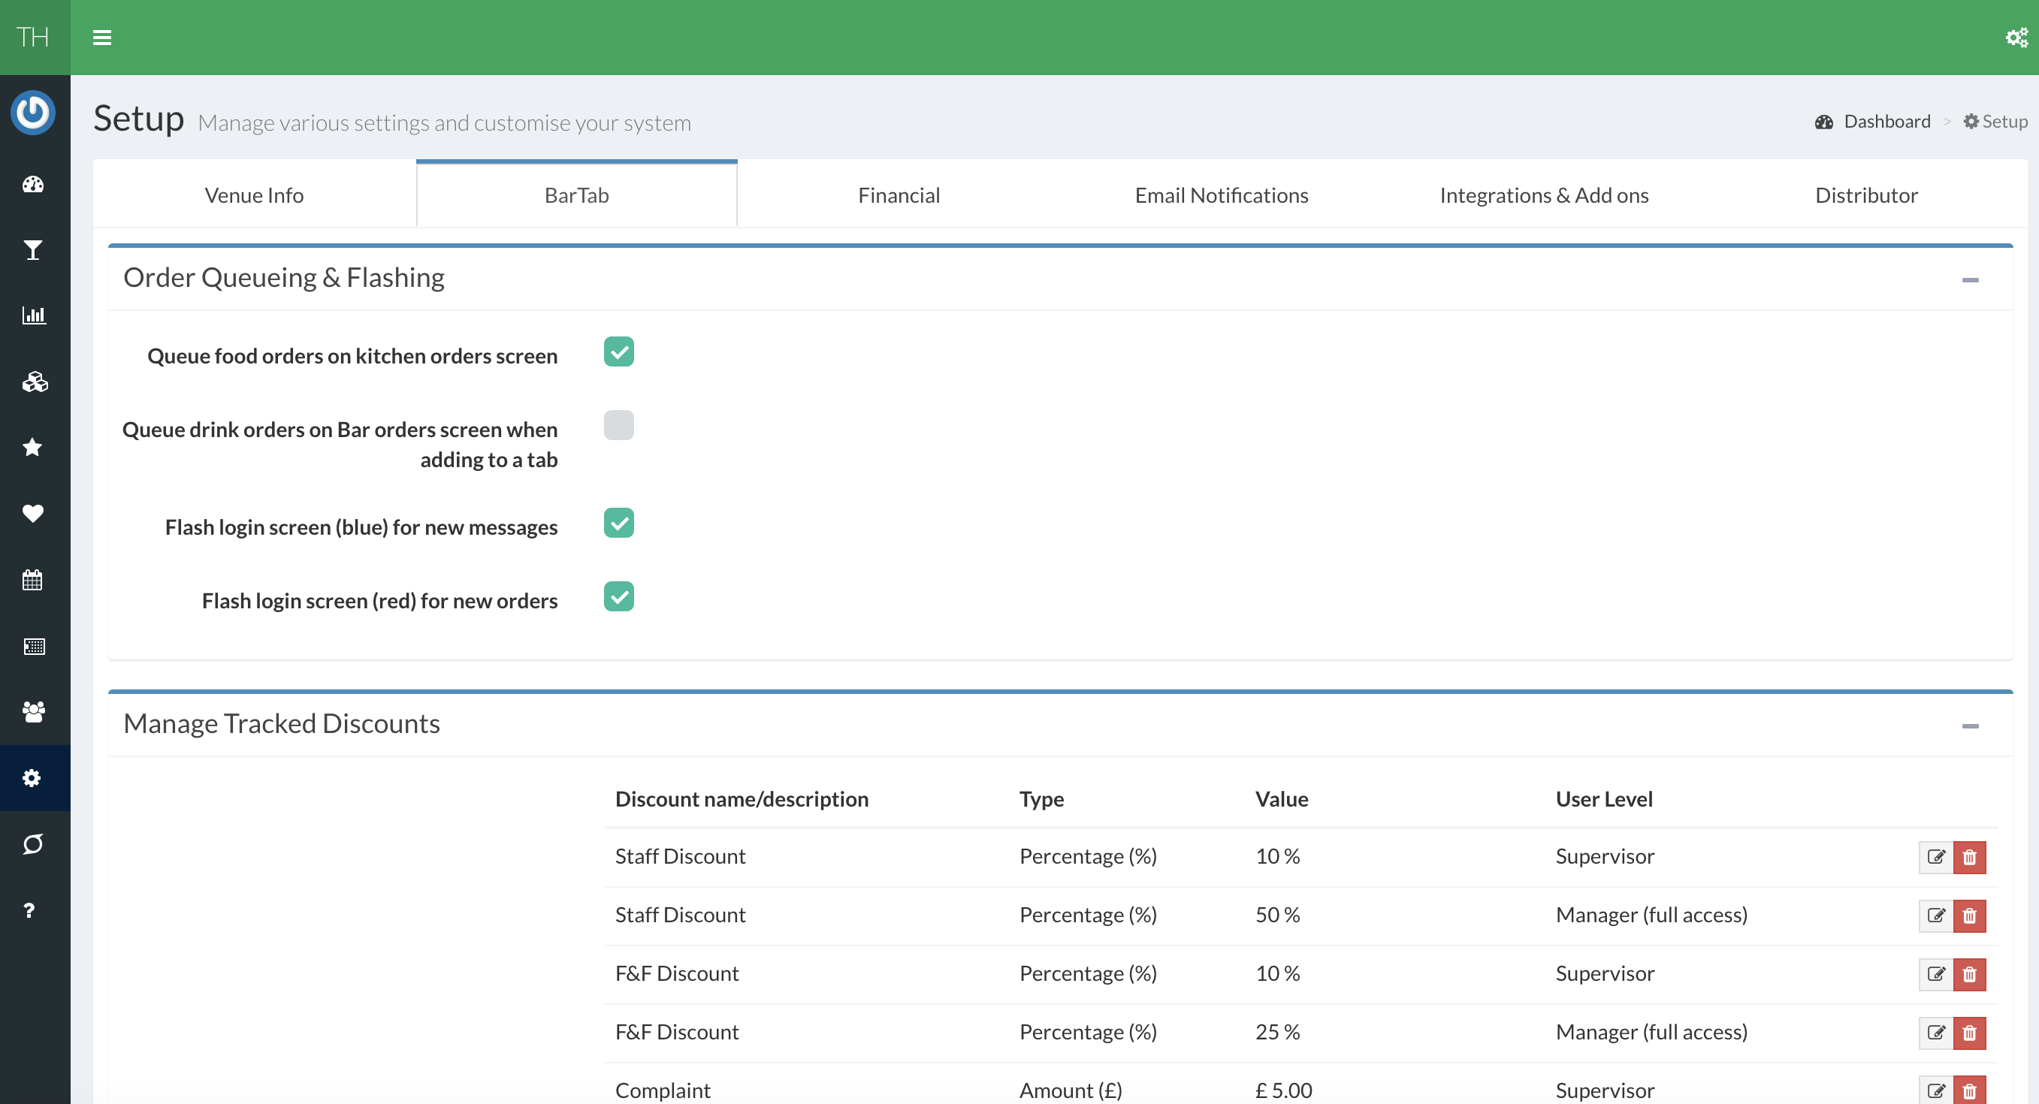Toggle flash login screen red for orders
This screenshot has height=1104, width=2039.
(618, 597)
